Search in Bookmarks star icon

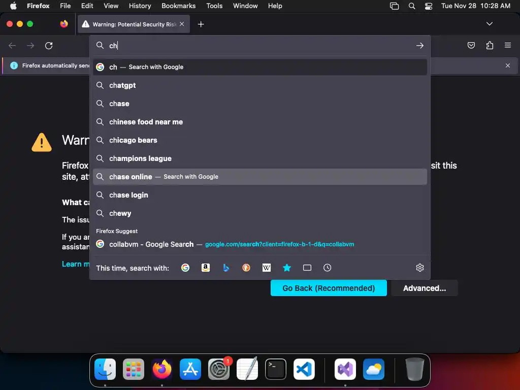(287, 268)
